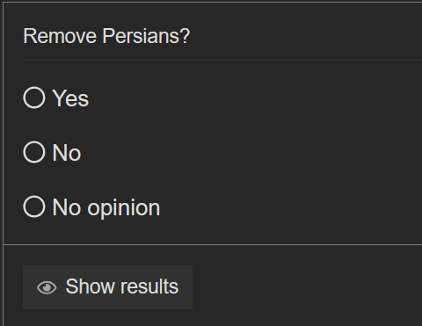Tap the circle beside No opinion
This screenshot has height=326, width=422.
pos(34,206)
